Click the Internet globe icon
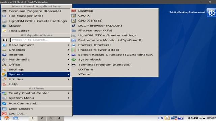Screen dimensions: 216x121 [4, 55]
